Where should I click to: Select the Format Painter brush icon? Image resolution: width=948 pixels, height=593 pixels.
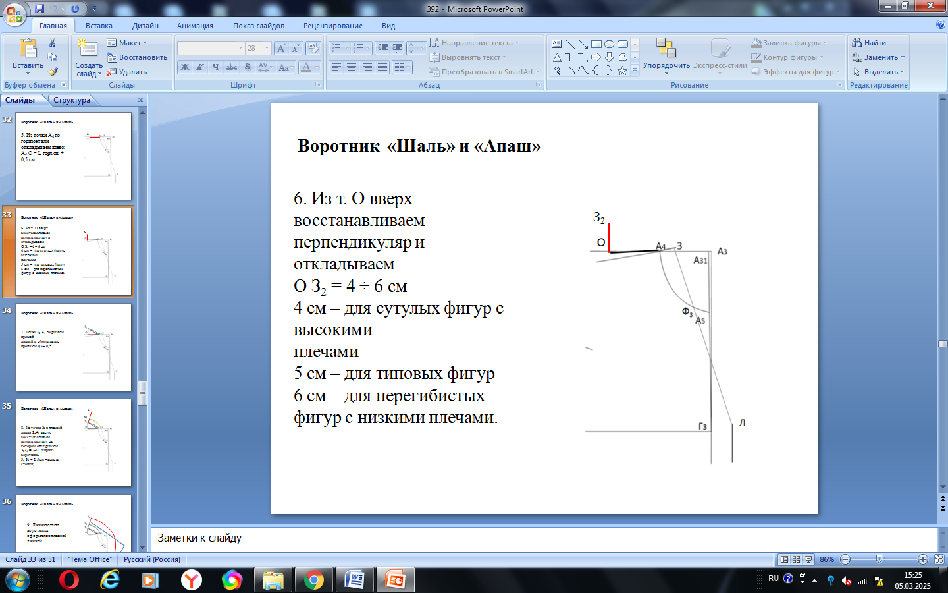coord(53,72)
